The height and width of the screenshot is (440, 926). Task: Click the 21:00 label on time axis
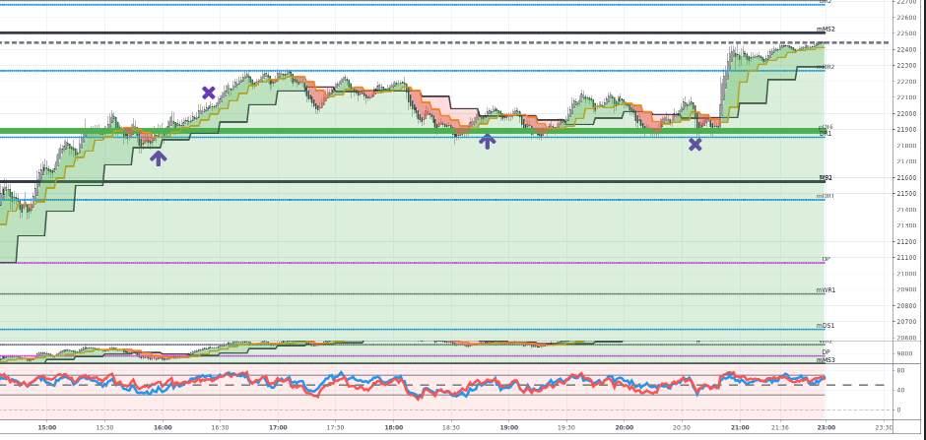coord(740,428)
